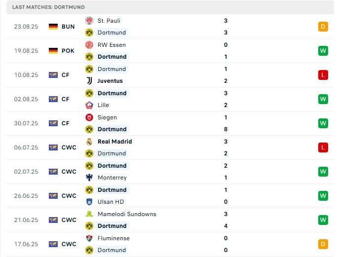Open the Real Madrid team link
This screenshot has height=257, width=337.
coord(114,142)
